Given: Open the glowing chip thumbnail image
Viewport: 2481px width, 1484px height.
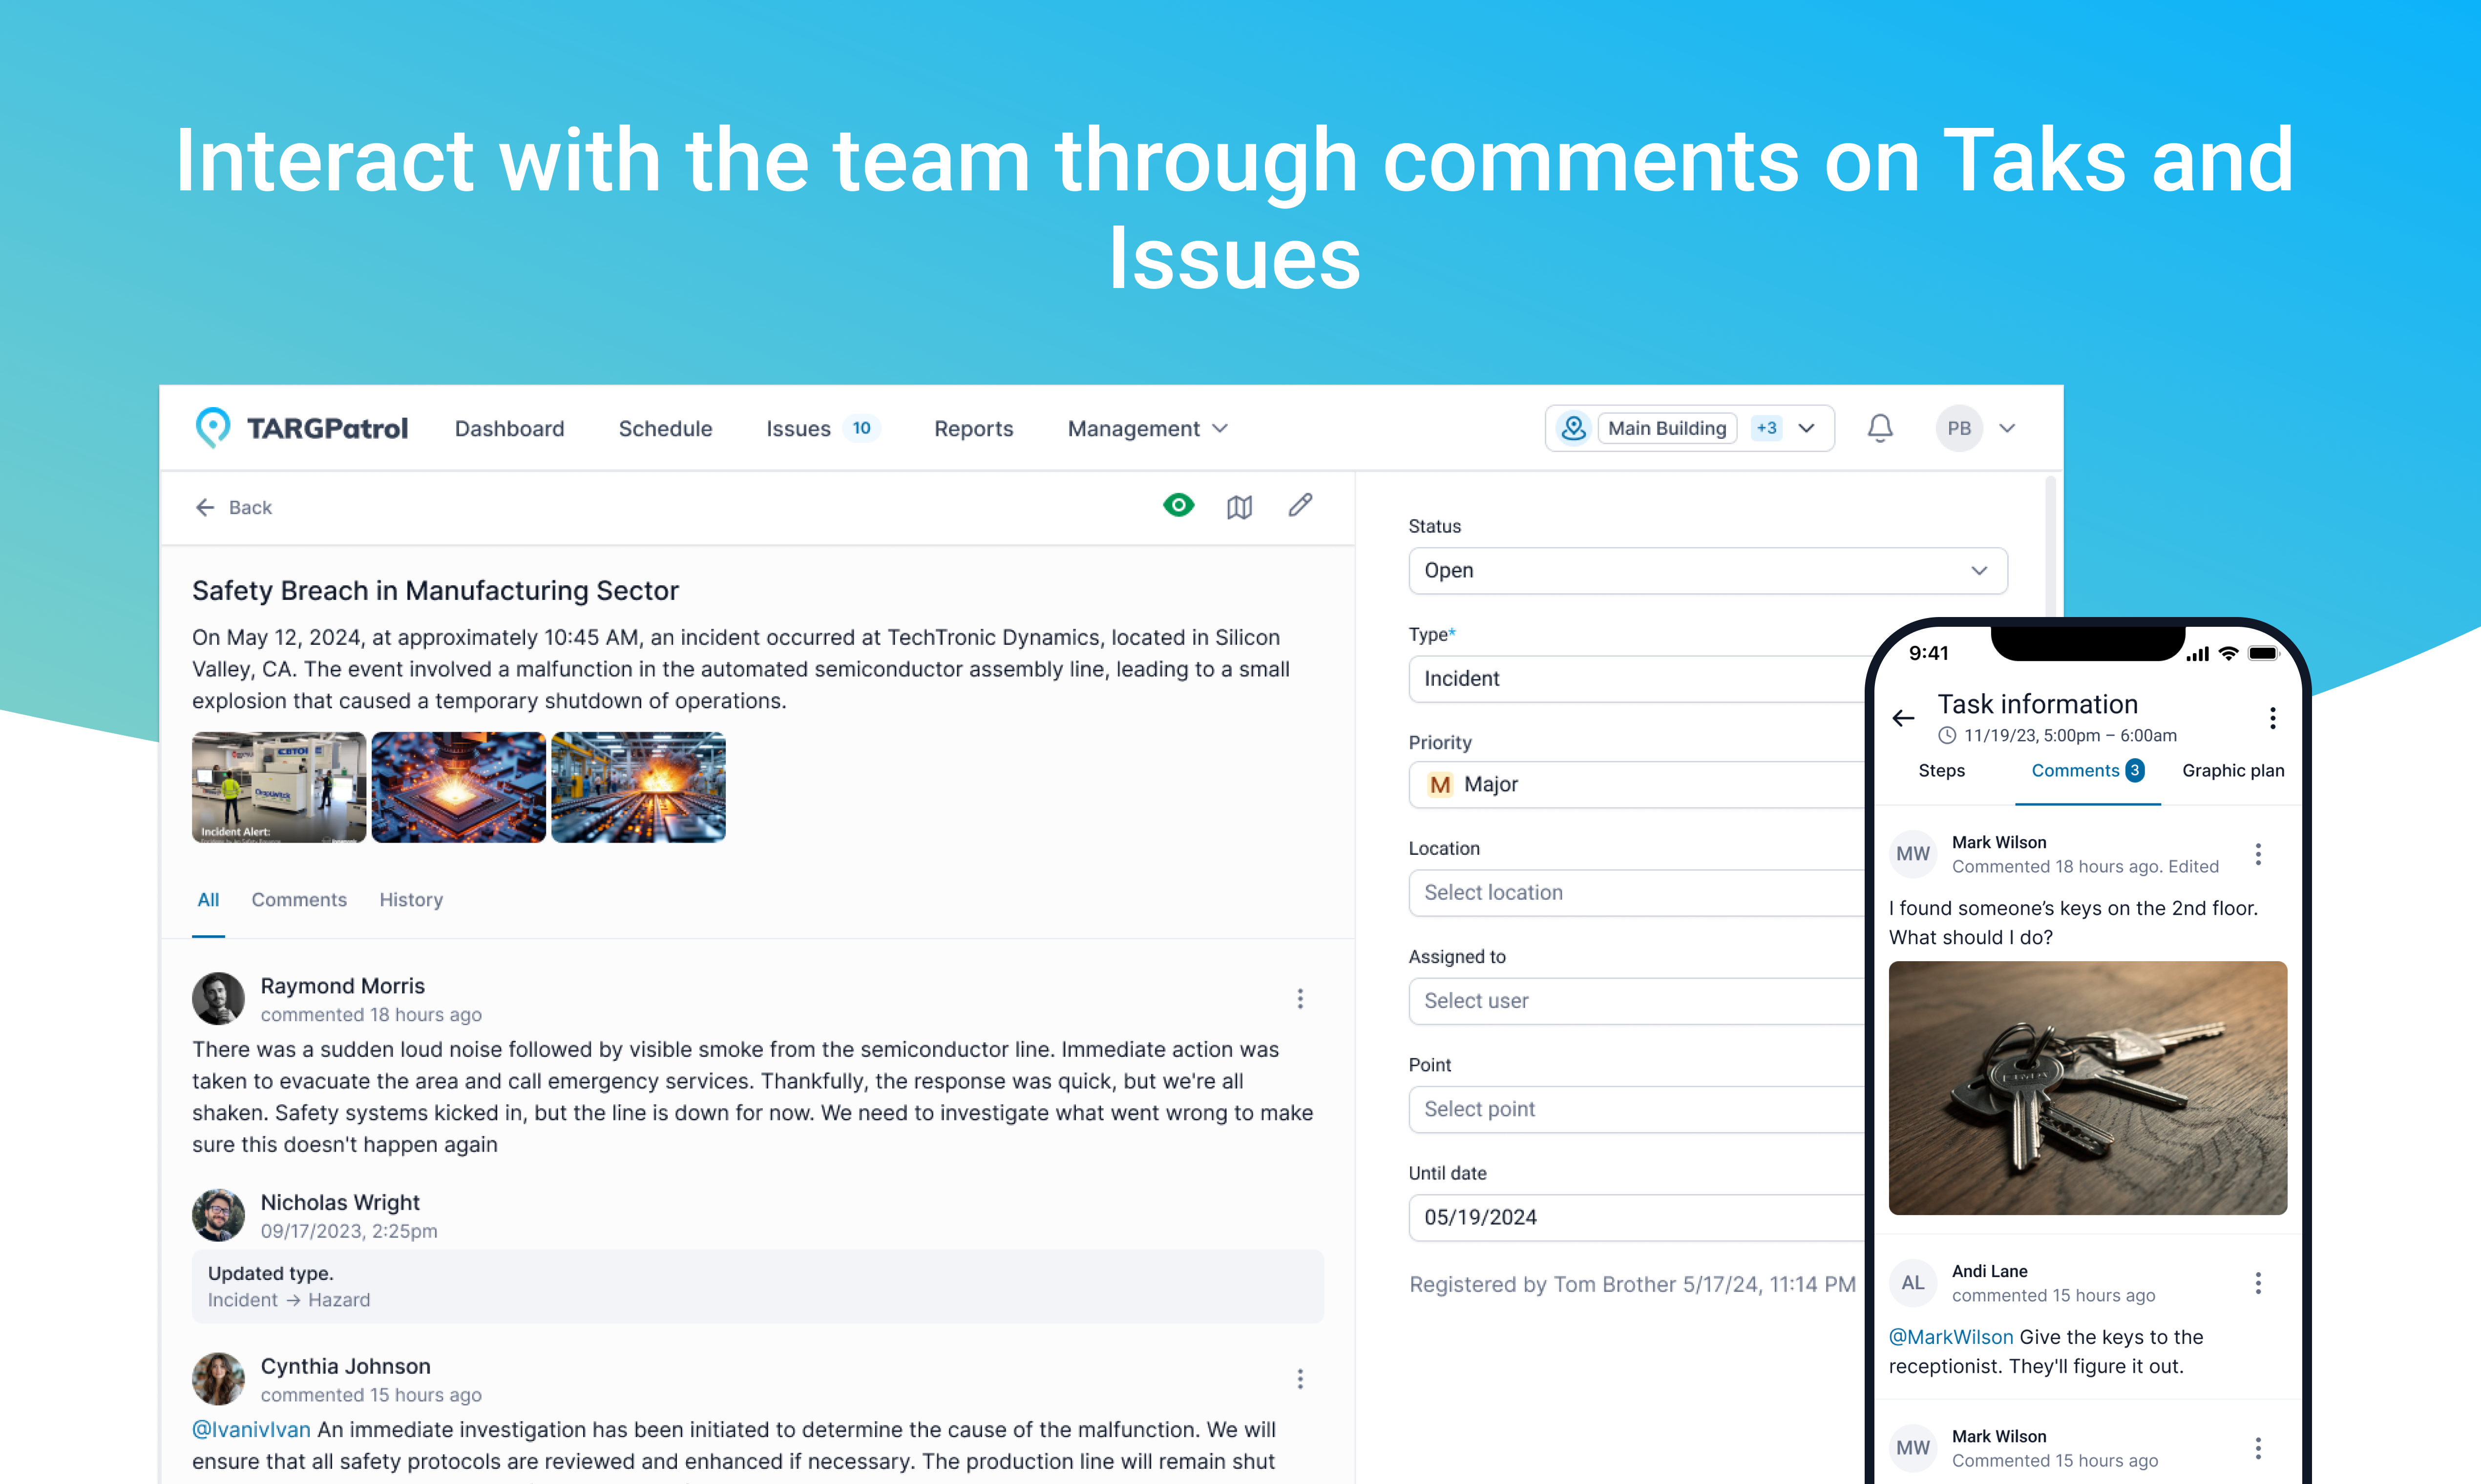Looking at the screenshot, I should (x=458, y=787).
